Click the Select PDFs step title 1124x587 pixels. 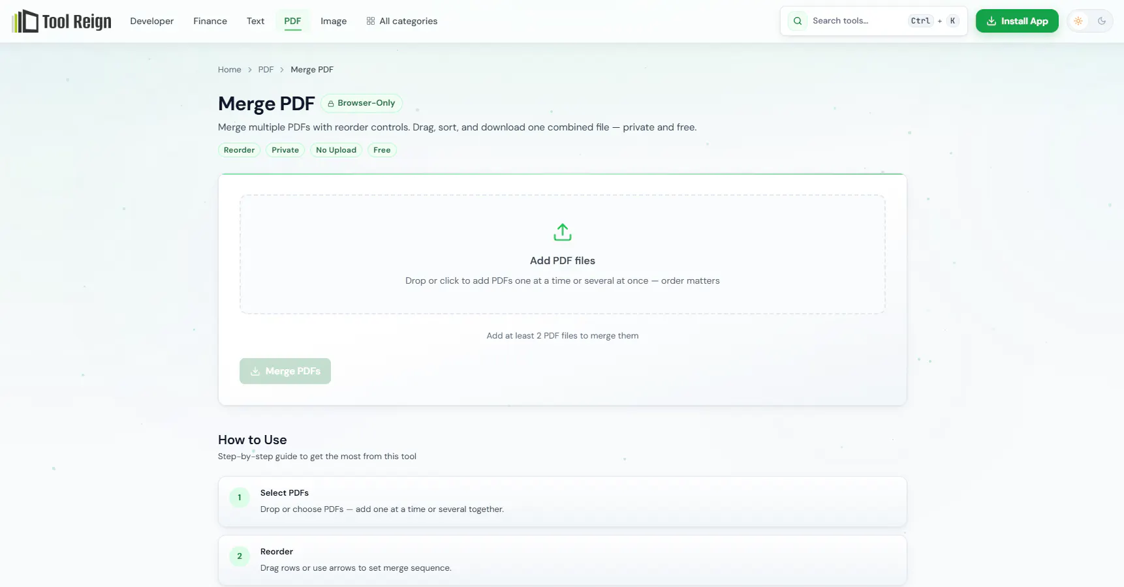point(285,493)
